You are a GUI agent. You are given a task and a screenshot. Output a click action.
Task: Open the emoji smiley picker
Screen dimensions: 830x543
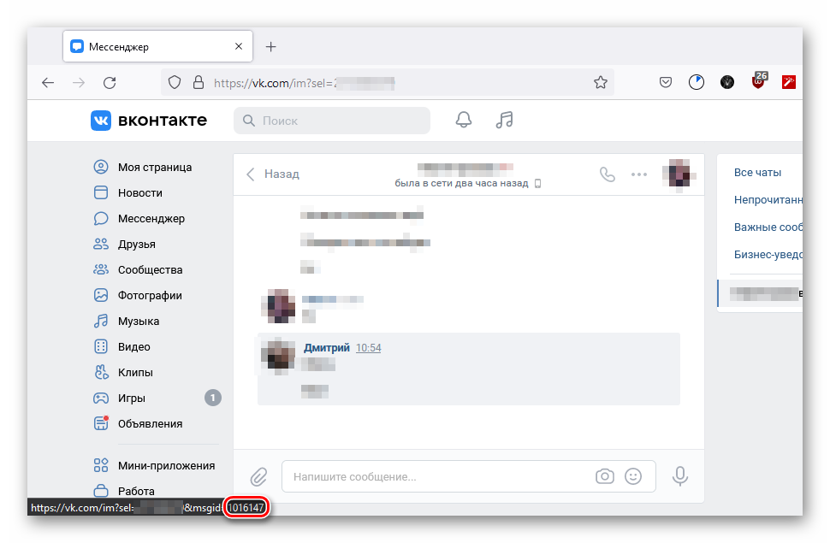click(x=633, y=476)
